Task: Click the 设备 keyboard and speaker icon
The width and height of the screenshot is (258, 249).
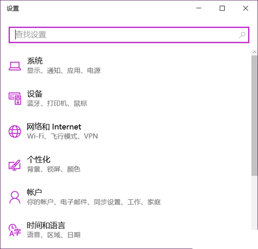Action: [x=15, y=98]
